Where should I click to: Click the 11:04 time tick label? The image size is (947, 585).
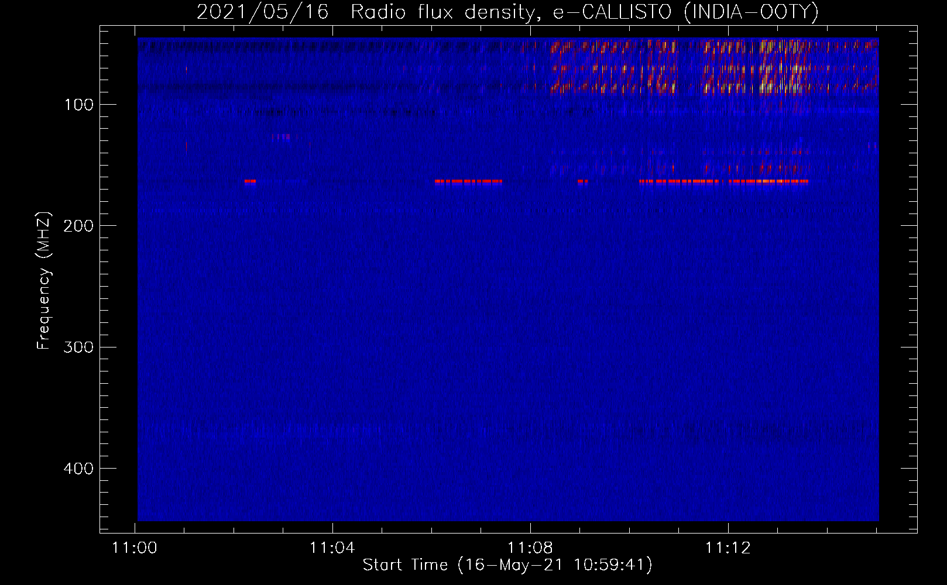tap(332, 548)
